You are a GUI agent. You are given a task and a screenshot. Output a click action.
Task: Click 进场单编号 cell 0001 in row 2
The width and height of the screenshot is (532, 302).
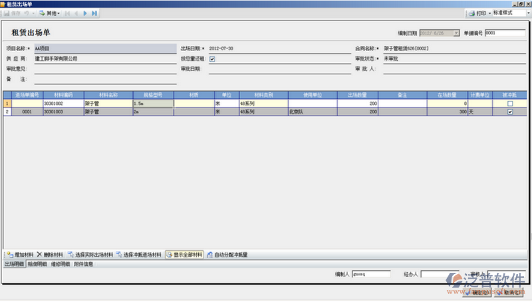(27, 112)
